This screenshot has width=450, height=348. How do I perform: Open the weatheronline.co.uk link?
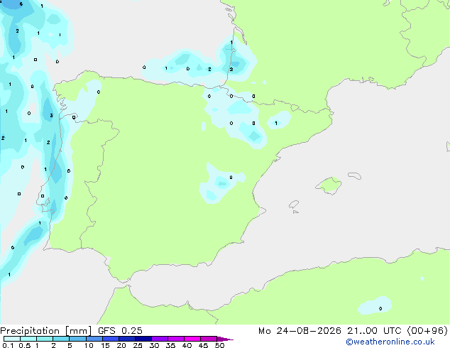[x=390, y=342]
